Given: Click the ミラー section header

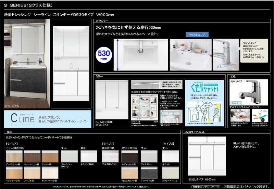Looking at the screenshot, I should coord(99,77).
